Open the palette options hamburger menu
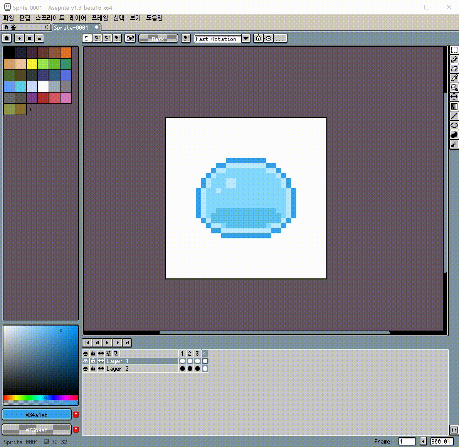 pos(40,38)
